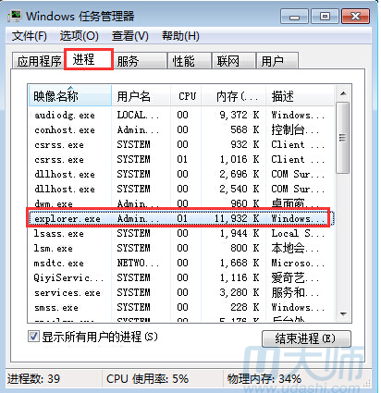The image size is (381, 393).
Task: Open the 文件(F) menu
Action: tap(30, 36)
